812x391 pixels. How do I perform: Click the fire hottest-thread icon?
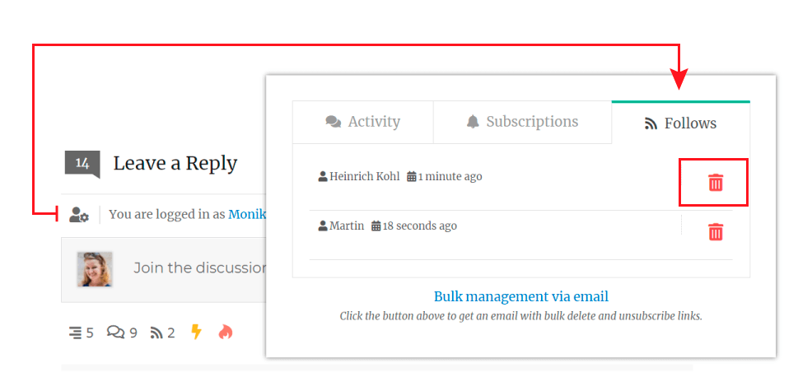click(x=226, y=332)
